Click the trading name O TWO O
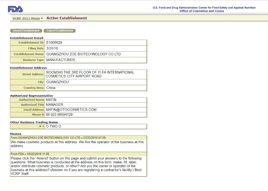Image resolution: width=268 pixels, height=191 pixels. pos(54,127)
